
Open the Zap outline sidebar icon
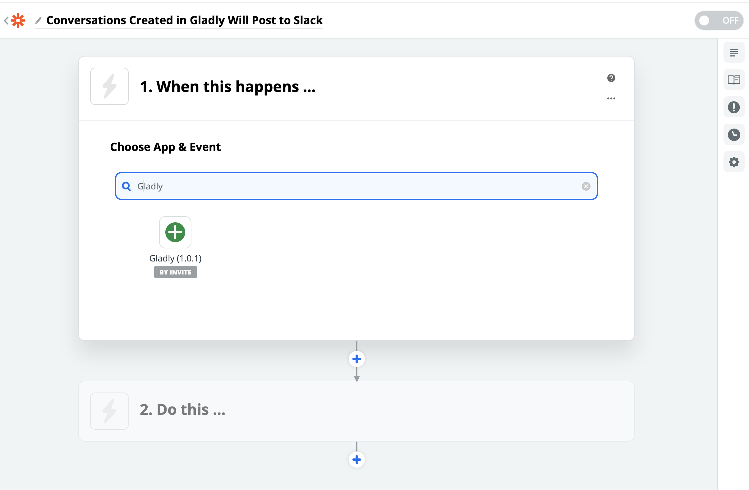click(x=733, y=52)
